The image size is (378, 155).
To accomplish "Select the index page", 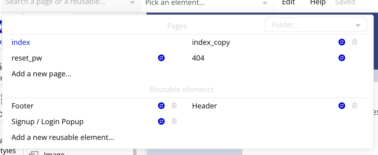I will pos(21,42).
